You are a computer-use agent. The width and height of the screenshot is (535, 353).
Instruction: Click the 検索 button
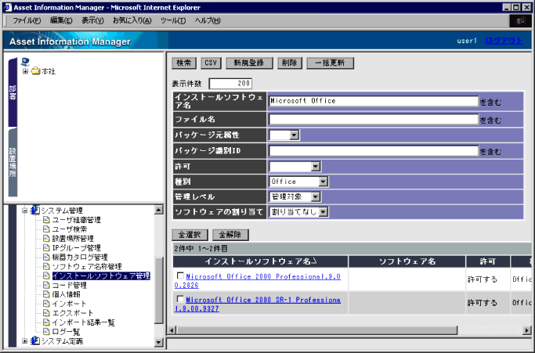pos(184,63)
